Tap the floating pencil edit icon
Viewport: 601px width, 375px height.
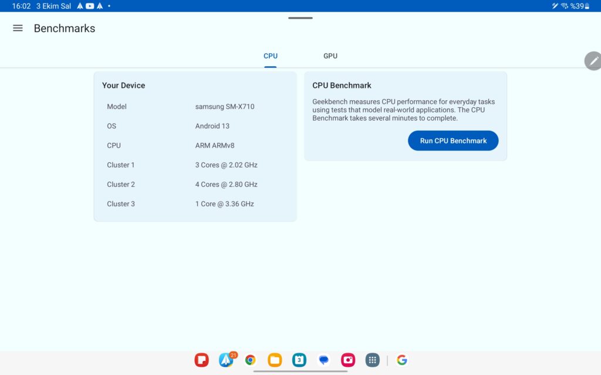[x=593, y=61]
